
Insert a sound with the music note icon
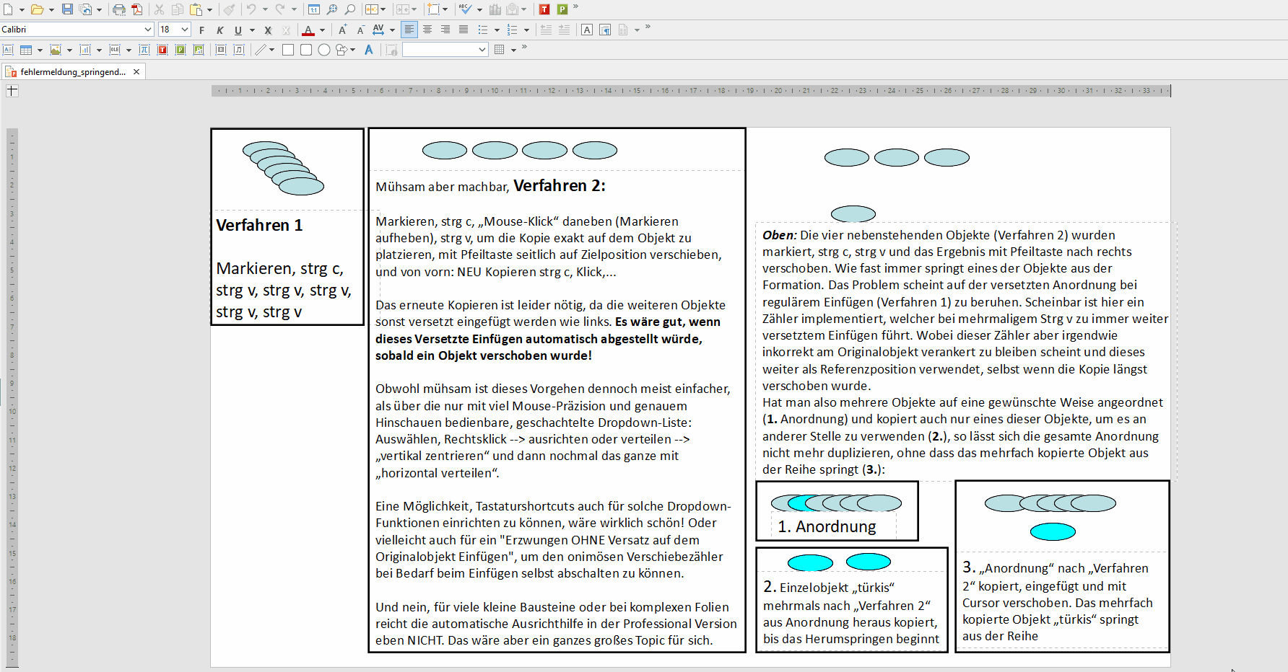(x=239, y=50)
